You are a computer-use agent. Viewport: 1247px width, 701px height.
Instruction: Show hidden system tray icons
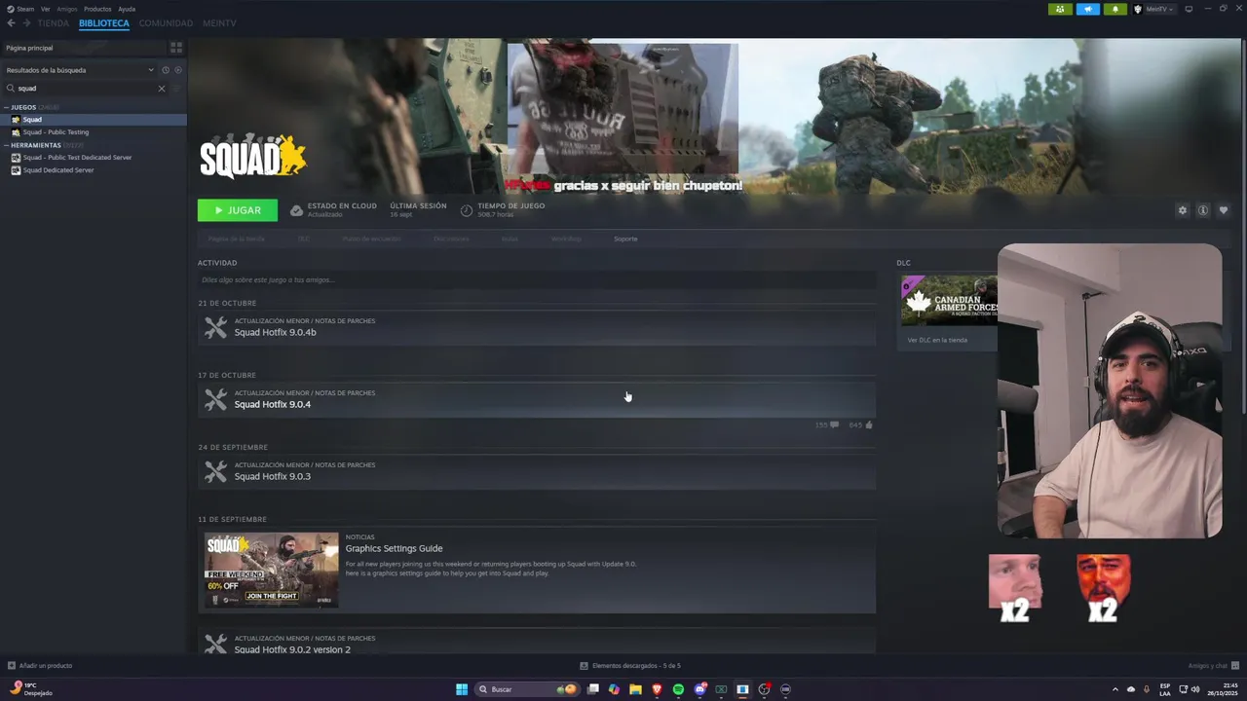[1115, 689]
